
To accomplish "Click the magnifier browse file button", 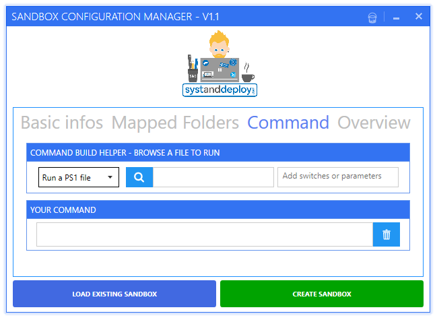I will [139, 177].
